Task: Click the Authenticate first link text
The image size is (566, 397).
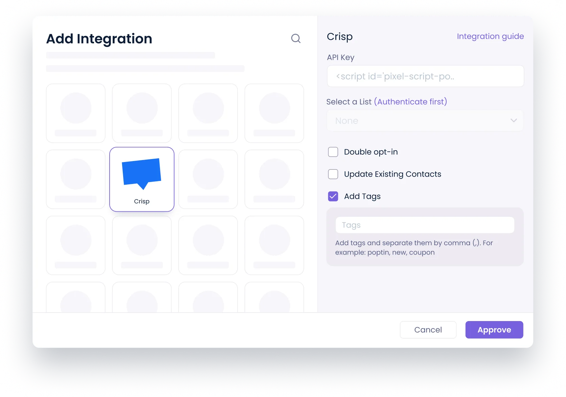Action: pos(411,102)
